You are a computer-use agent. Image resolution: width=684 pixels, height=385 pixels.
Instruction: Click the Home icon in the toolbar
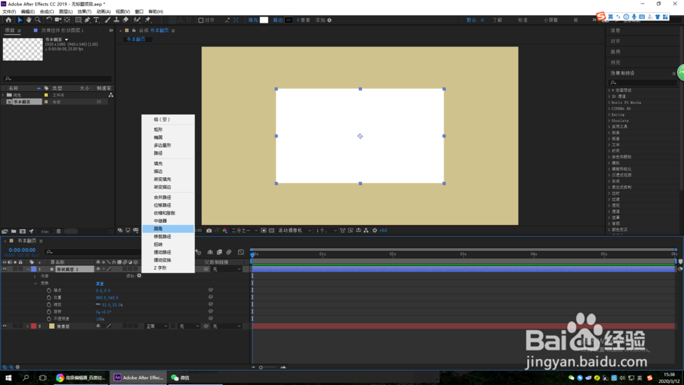[x=8, y=20]
